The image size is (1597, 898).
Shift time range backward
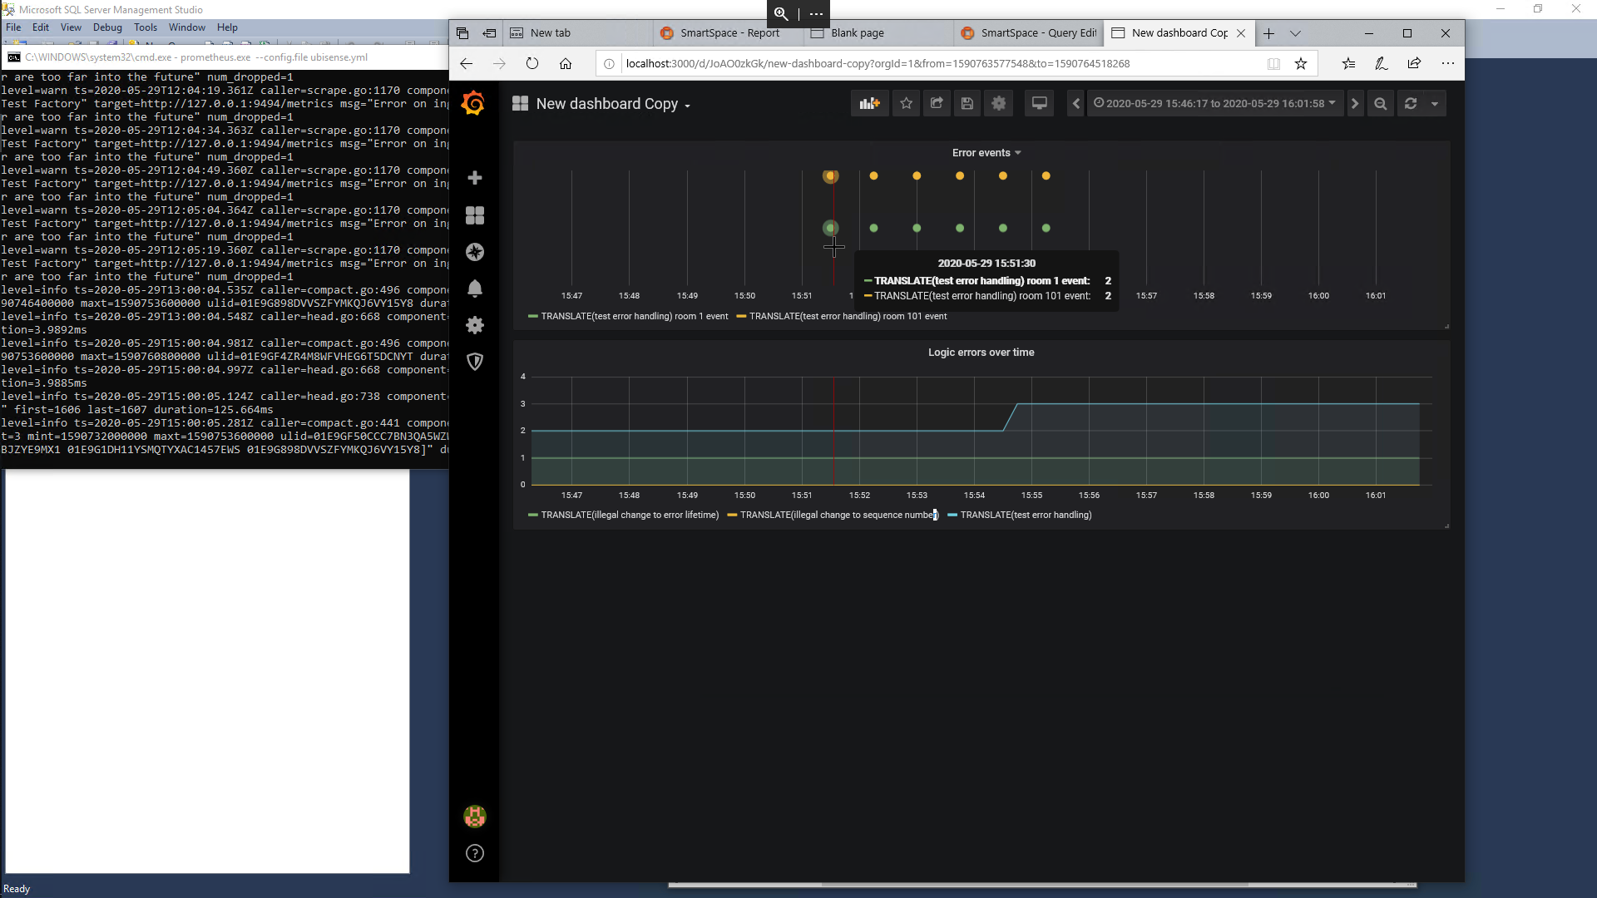pos(1076,103)
